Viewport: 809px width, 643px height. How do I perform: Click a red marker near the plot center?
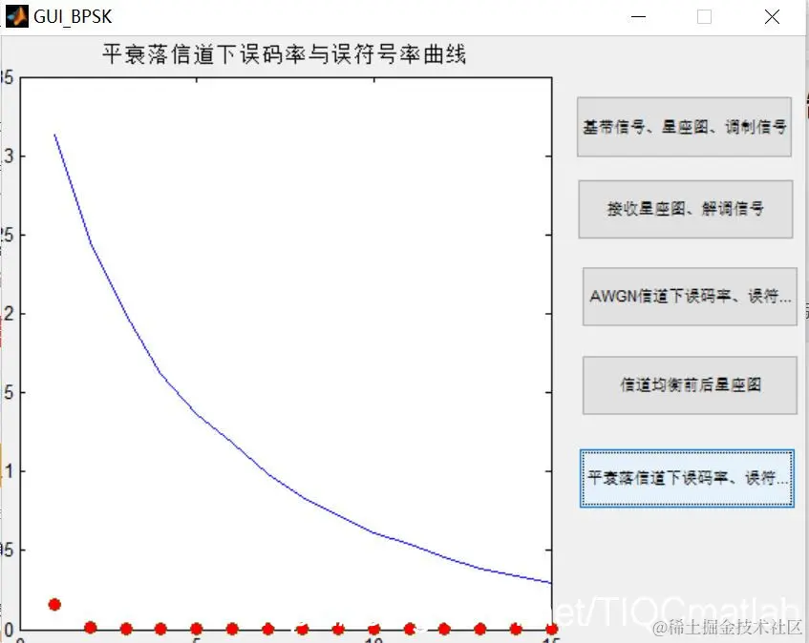303,630
